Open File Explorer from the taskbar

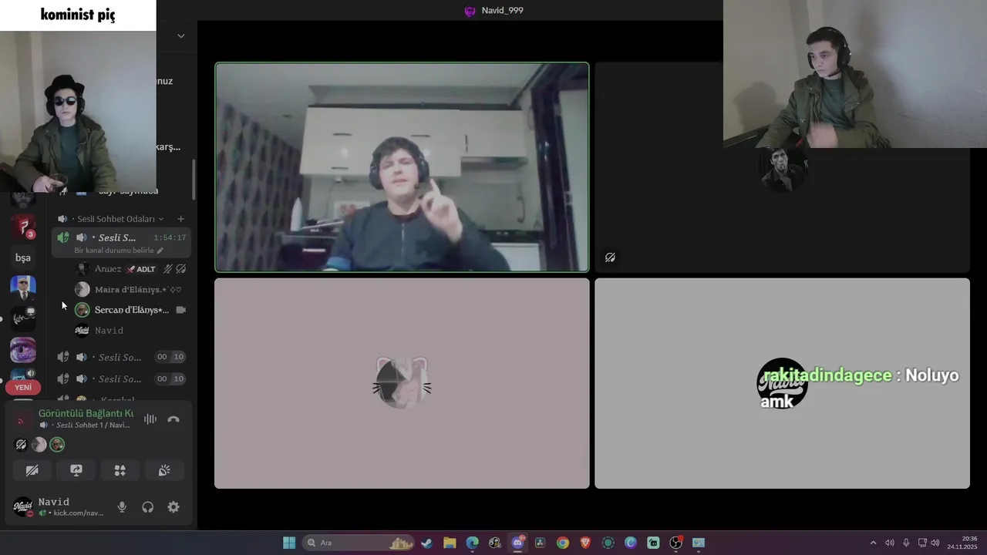tap(450, 543)
